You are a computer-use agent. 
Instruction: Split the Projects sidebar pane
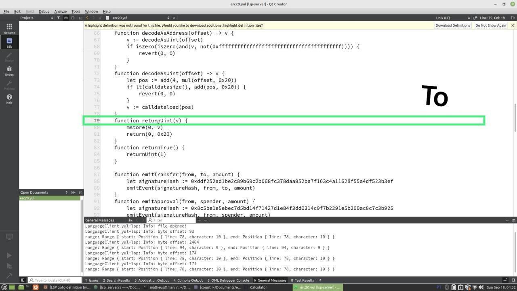[74, 18]
